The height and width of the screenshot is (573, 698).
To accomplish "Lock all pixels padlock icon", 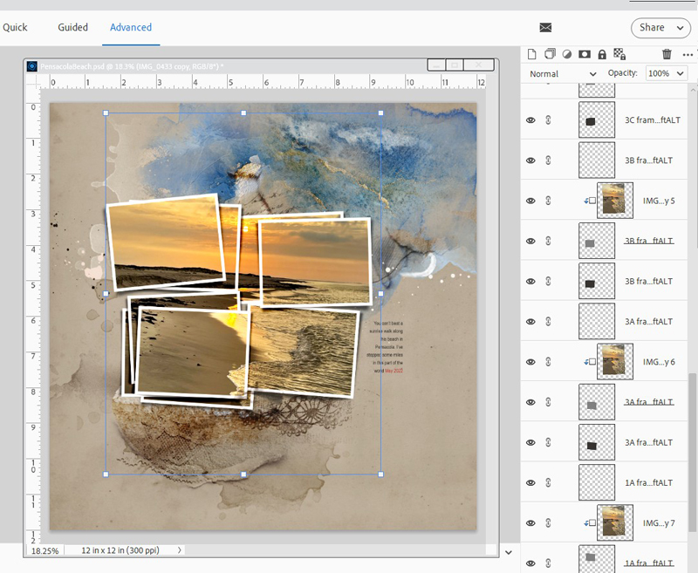I will (602, 54).
